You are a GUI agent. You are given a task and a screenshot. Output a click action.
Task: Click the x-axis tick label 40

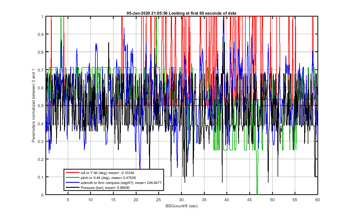(x=227, y=200)
